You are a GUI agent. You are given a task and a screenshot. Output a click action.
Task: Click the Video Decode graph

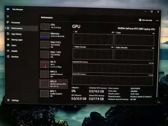(134, 55)
